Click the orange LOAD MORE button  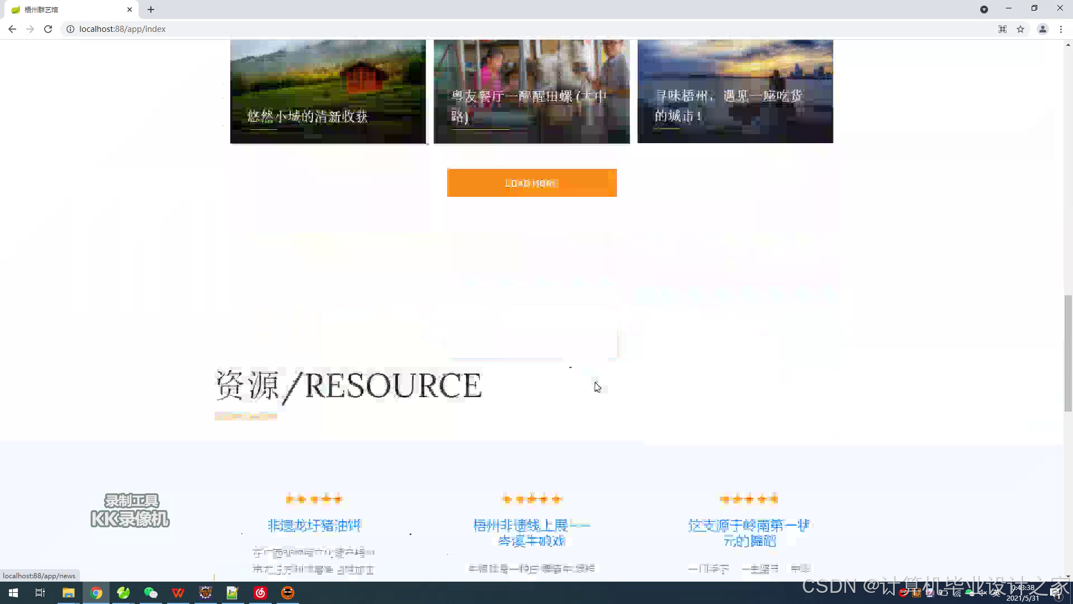click(x=531, y=183)
